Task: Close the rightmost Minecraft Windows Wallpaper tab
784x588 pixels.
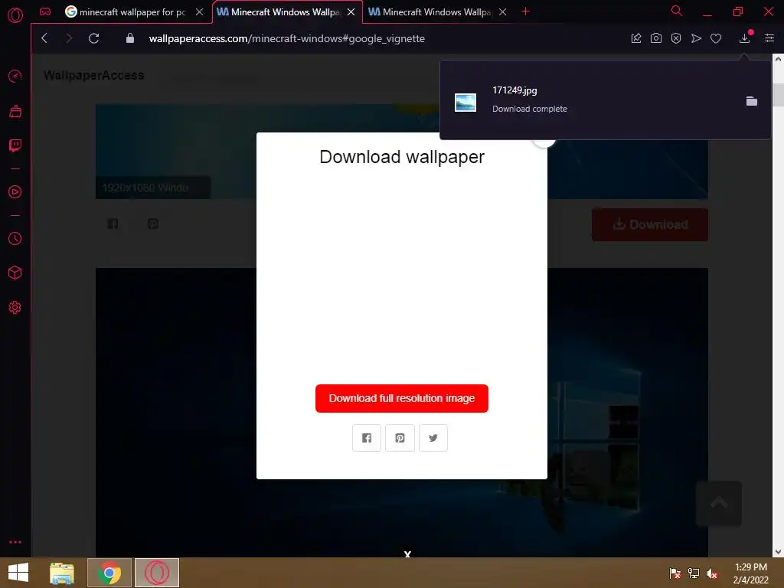Action: pyautogui.click(x=502, y=12)
